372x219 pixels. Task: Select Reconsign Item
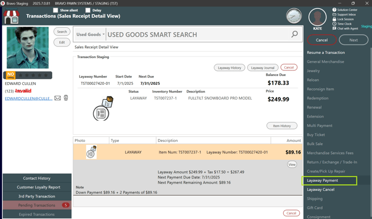tap(320, 89)
